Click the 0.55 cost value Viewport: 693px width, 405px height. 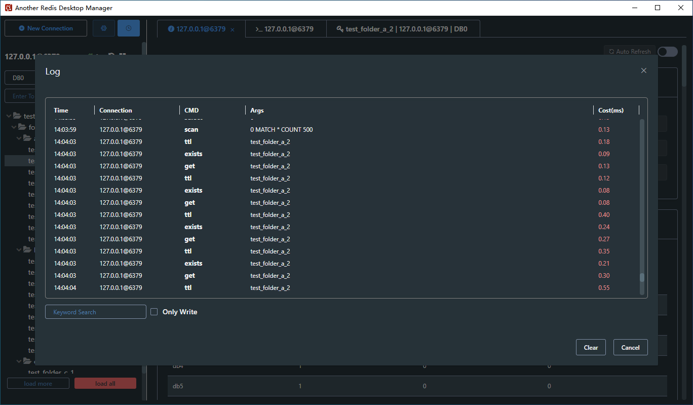[604, 288]
